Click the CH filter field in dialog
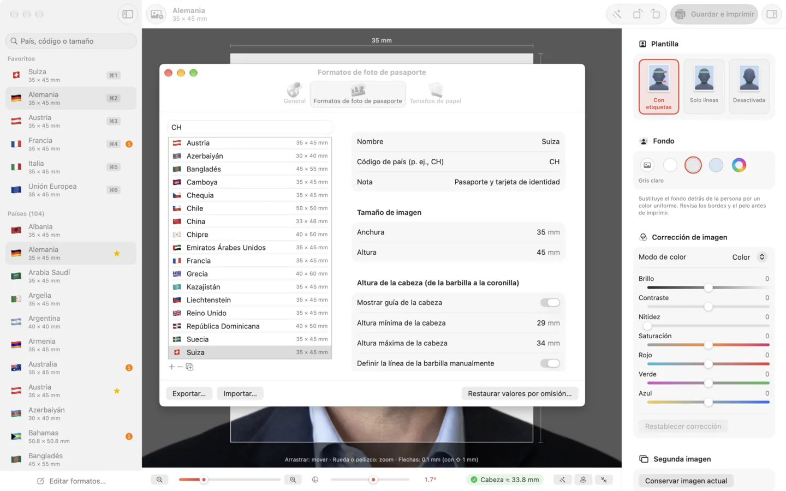This screenshot has height=491, width=786. pyautogui.click(x=249, y=127)
